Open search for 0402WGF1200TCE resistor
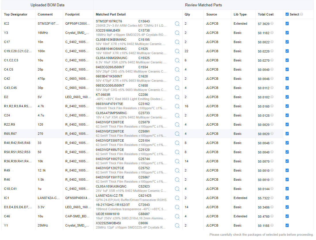The width and height of the screenshot is (316, 240). (177, 125)
